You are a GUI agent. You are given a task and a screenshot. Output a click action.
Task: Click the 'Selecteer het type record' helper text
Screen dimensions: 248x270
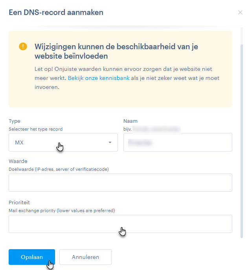point(35,129)
